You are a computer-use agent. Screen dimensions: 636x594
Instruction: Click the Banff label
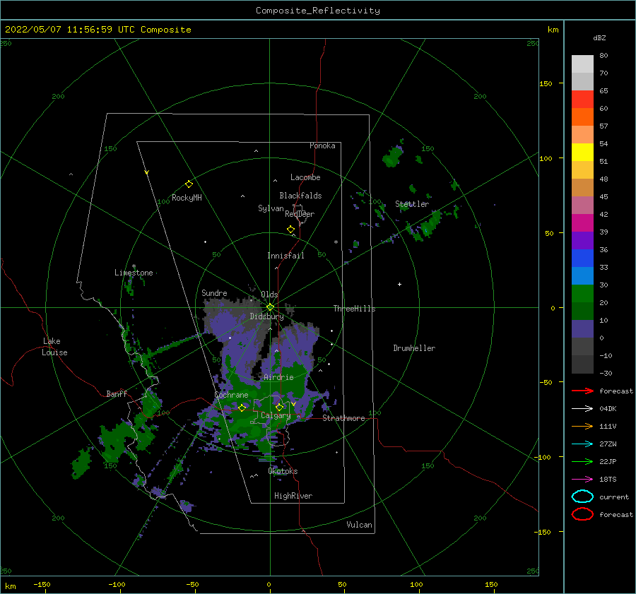tap(117, 394)
